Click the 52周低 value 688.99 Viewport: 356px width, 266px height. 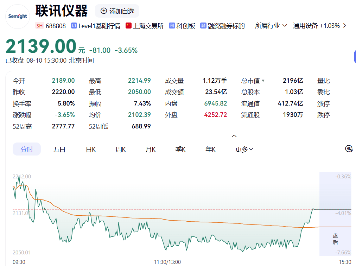pos(141,126)
